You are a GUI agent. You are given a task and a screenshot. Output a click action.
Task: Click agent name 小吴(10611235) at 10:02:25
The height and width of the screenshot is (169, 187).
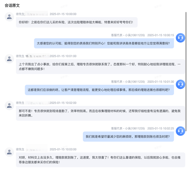(135, 128)
